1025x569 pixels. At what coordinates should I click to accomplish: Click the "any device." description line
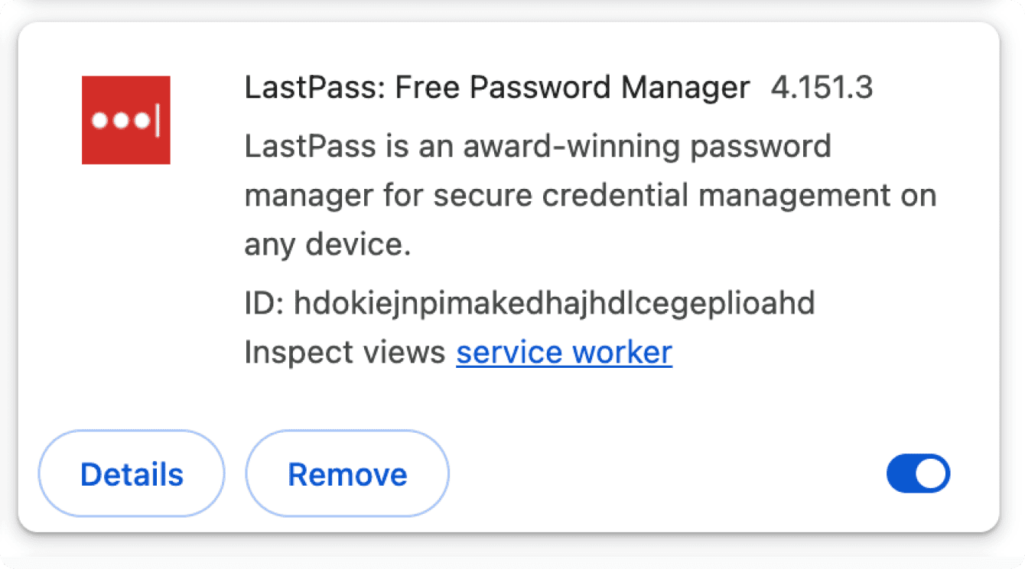tap(327, 245)
